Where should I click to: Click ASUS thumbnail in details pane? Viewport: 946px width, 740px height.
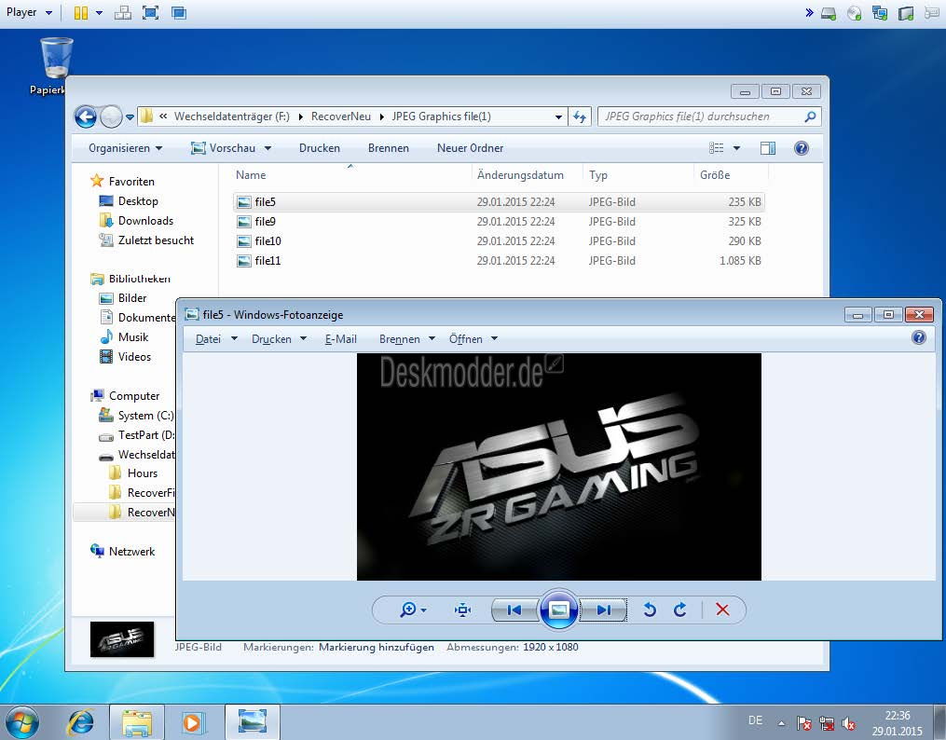tap(122, 638)
